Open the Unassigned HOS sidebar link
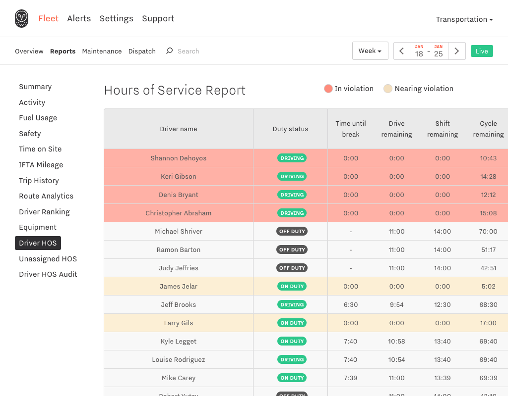The image size is (508, 396). click(48, 259)
